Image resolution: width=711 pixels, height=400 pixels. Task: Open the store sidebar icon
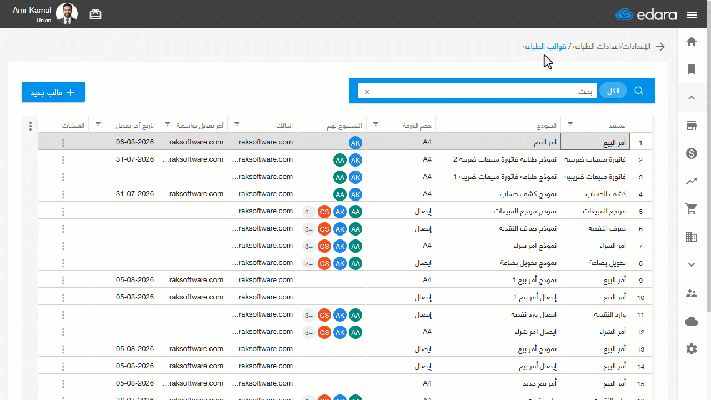(x=692, y=126)
